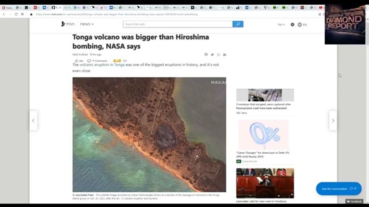Click the Join the conversation button
Image resolution: width=369 pixels, height=207 pixels.
click(x=338, y=189)
